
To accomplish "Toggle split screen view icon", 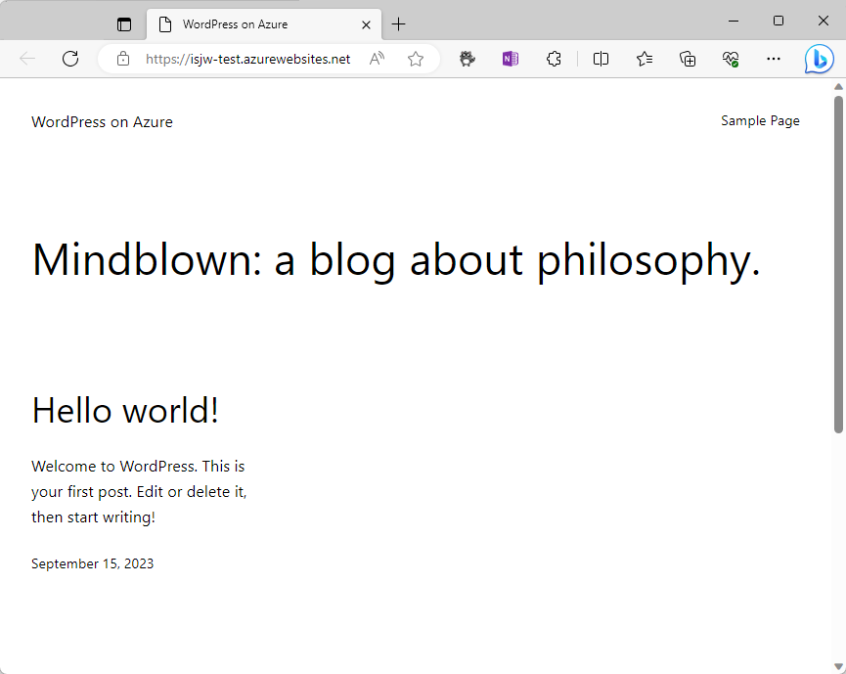I will [601, 59].
